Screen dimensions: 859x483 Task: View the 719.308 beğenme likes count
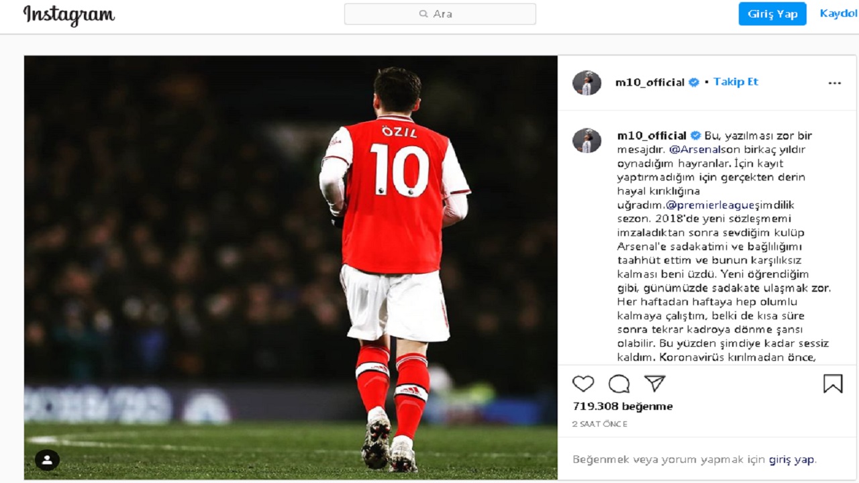click(622, 407)
